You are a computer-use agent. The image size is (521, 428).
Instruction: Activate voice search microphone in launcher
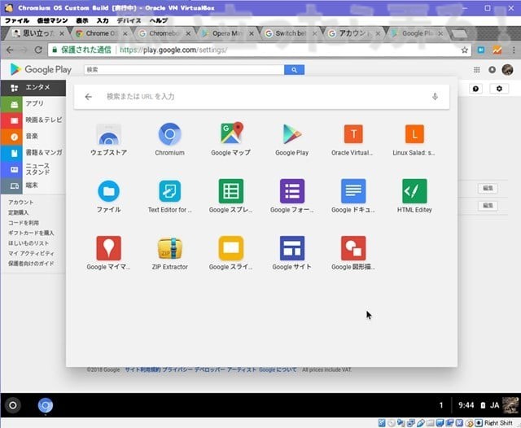pyautogui.click(x=435, y=97)
